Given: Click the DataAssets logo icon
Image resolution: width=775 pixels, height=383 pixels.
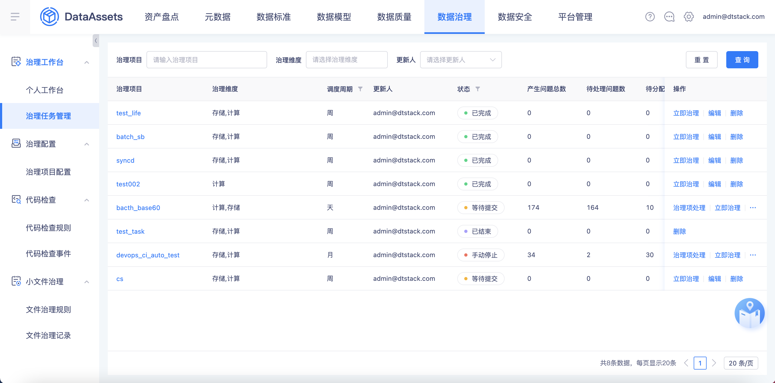Looking at the screenshot, I should click(49, 16).
